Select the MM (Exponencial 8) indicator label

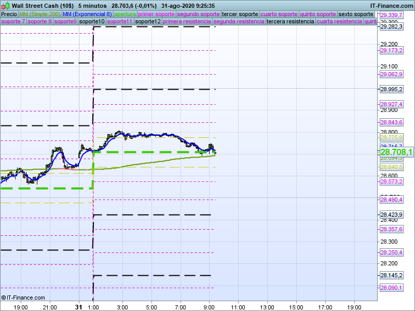(84, 14)
